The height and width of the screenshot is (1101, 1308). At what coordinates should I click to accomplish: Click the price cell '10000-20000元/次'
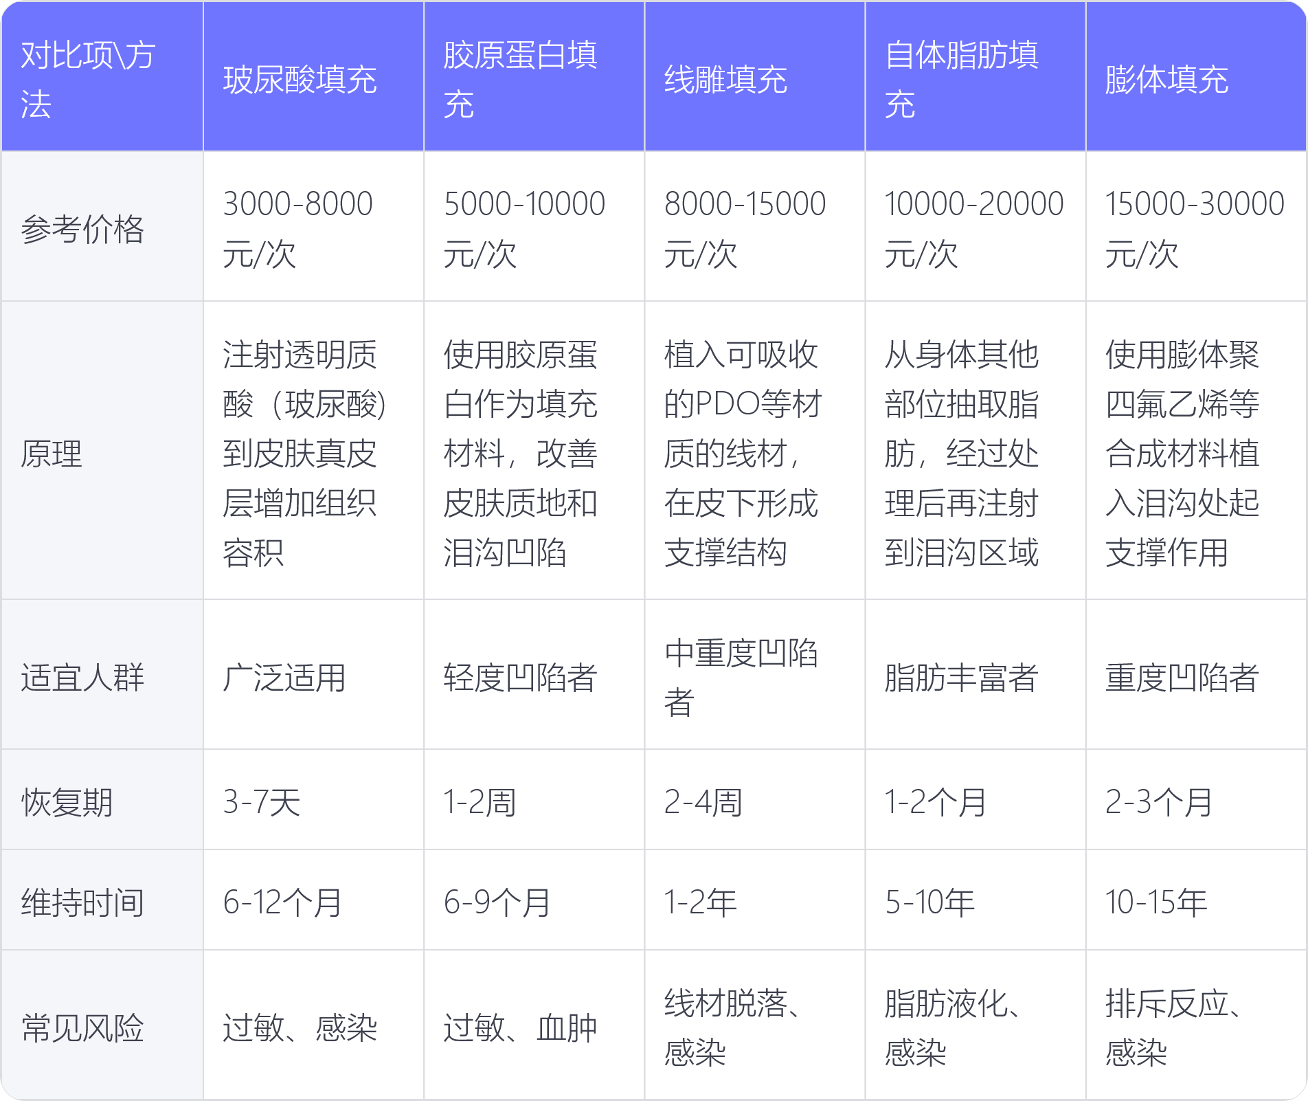pyautogui.click(x=975, y=226)
